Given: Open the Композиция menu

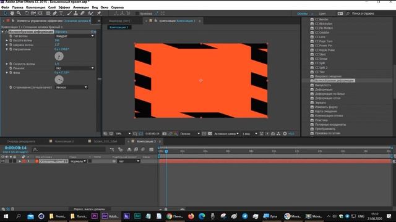Looking at the screenshot, I should pyautogui.click(x=36, y=7).
